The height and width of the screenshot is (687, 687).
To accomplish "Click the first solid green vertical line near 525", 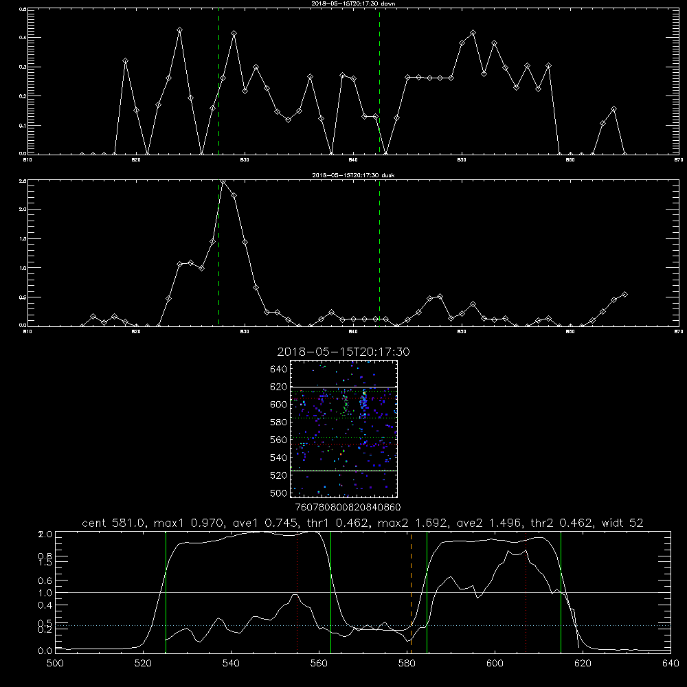I will click(x=166, y=593).
